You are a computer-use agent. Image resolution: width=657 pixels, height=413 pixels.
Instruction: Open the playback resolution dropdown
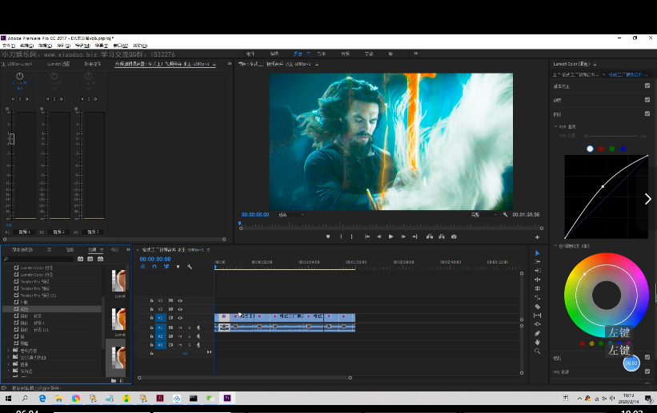pos(482,215)
